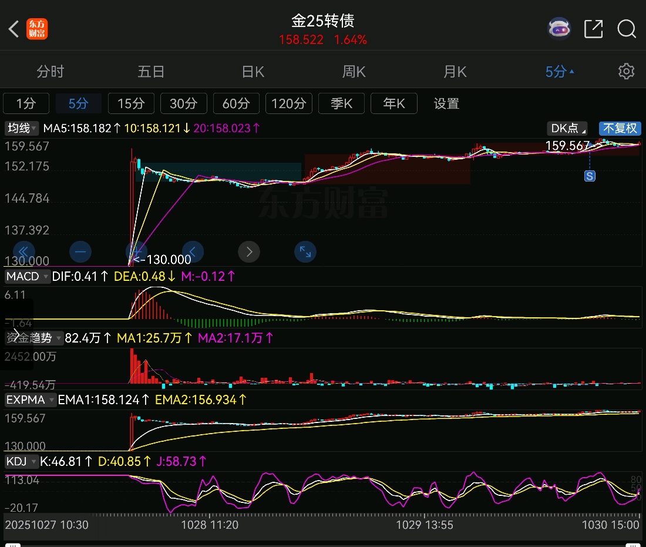Tap the blue S sell marker

(x=590, y=176)
